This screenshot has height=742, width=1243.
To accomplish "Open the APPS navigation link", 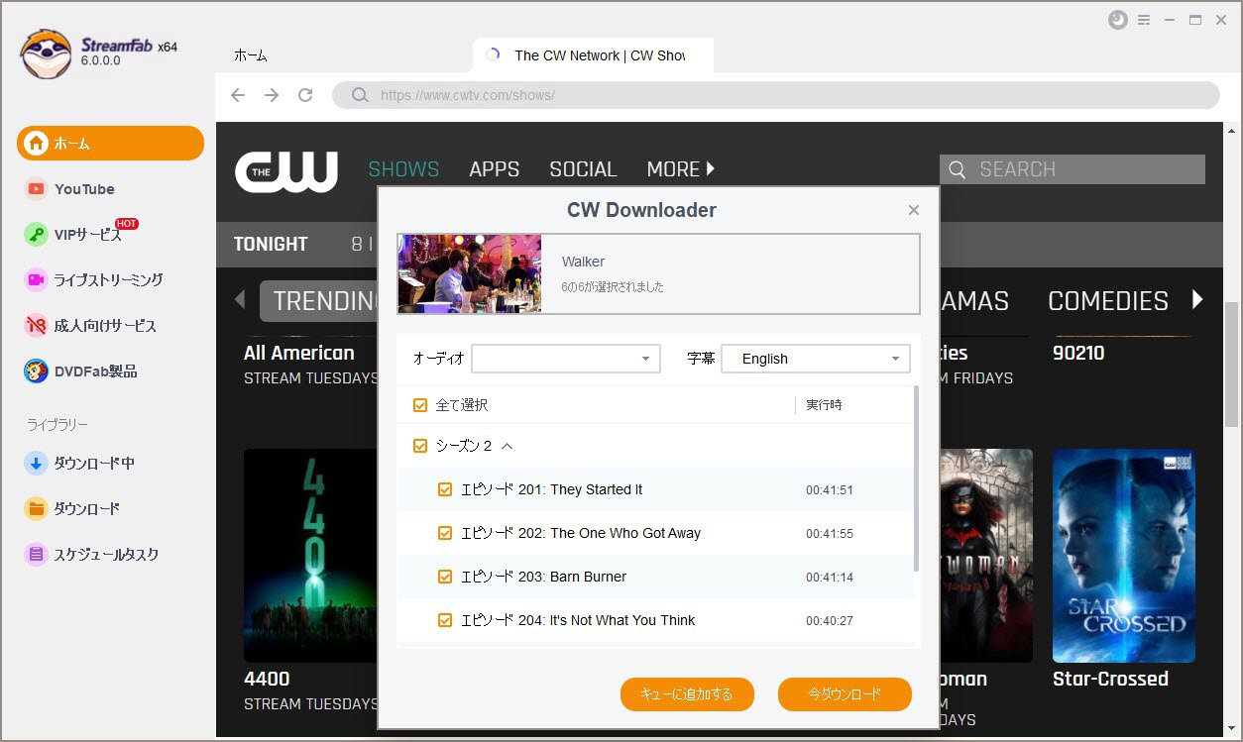I will (x=494, y=169).
